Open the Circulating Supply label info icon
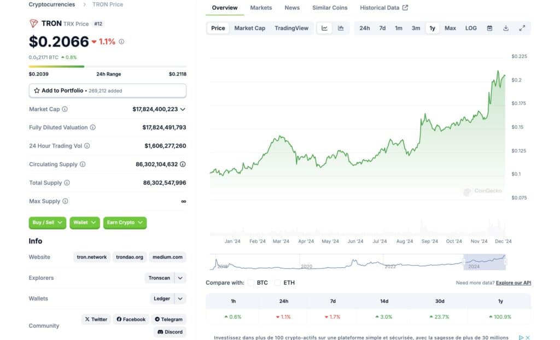Image resolution: width=560 pixels, height=340 pixels. pos(83,165)
